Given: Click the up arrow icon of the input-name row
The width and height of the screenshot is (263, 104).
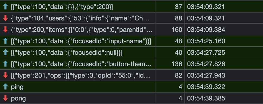Looking at the screenshot, I should [5, 41].
